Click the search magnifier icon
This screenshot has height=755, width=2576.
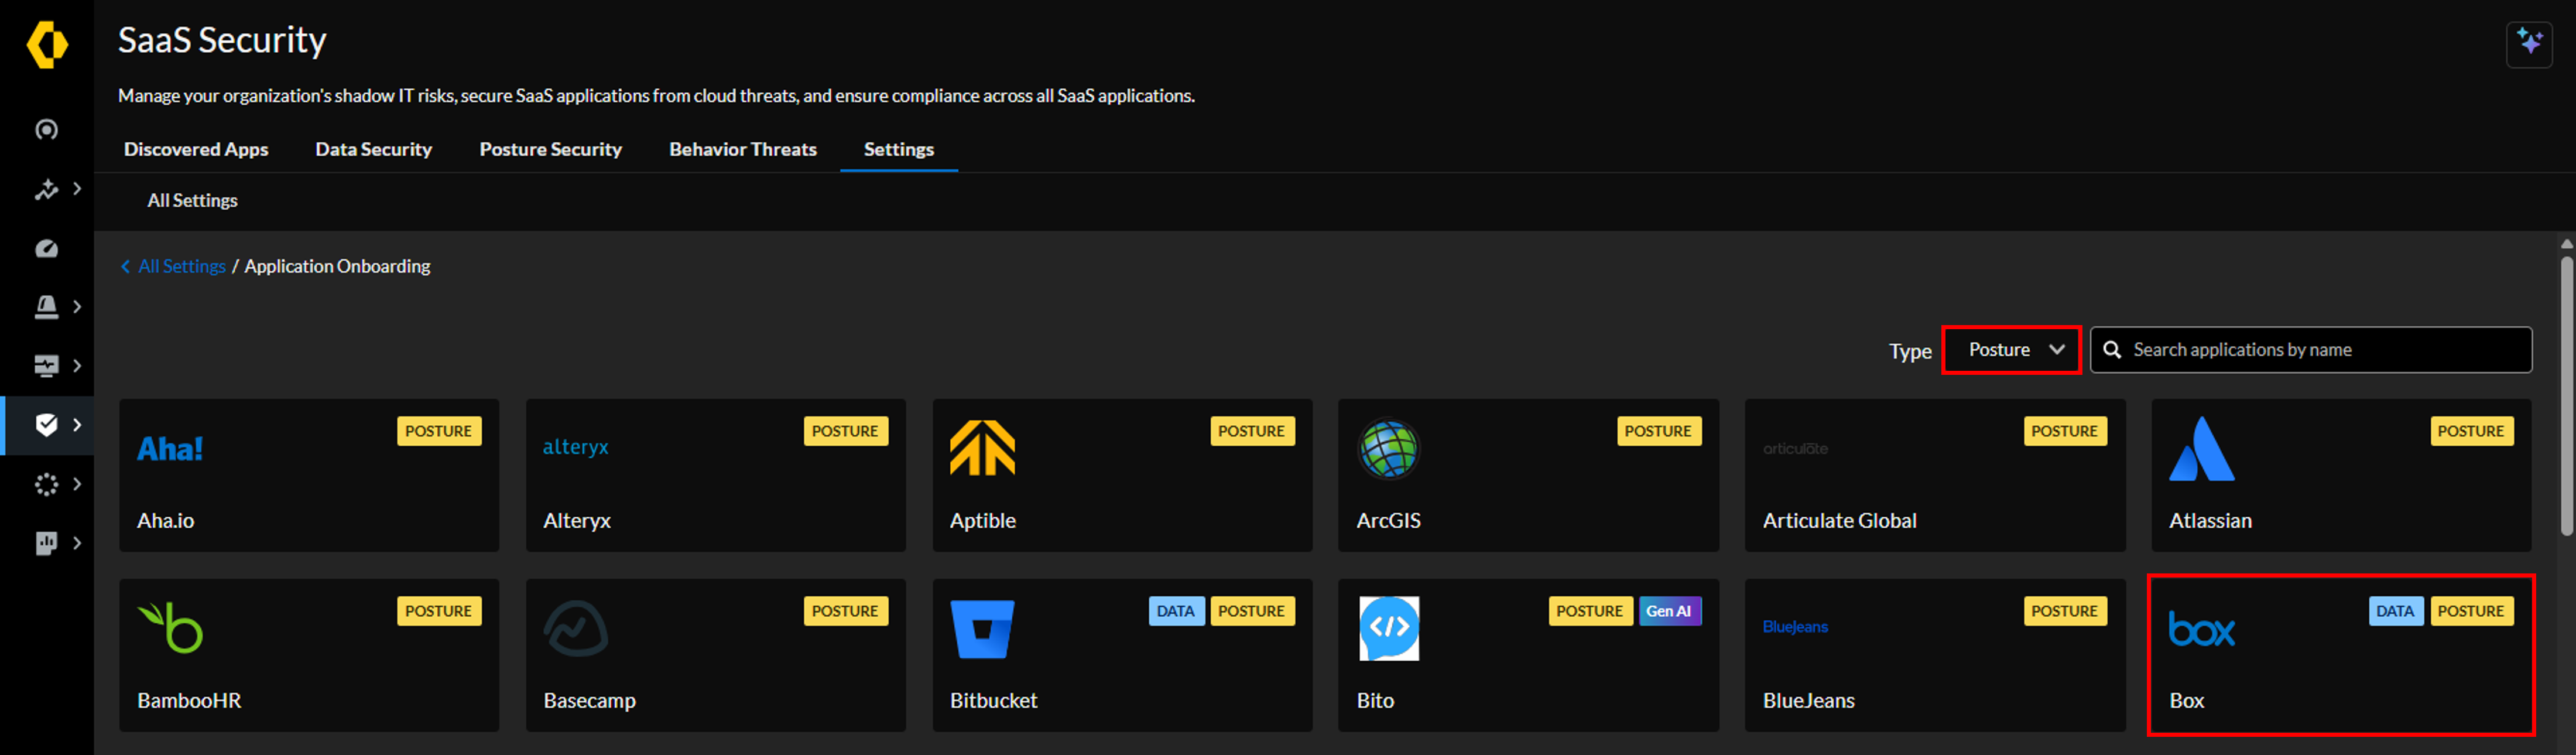pos(2112,350)
